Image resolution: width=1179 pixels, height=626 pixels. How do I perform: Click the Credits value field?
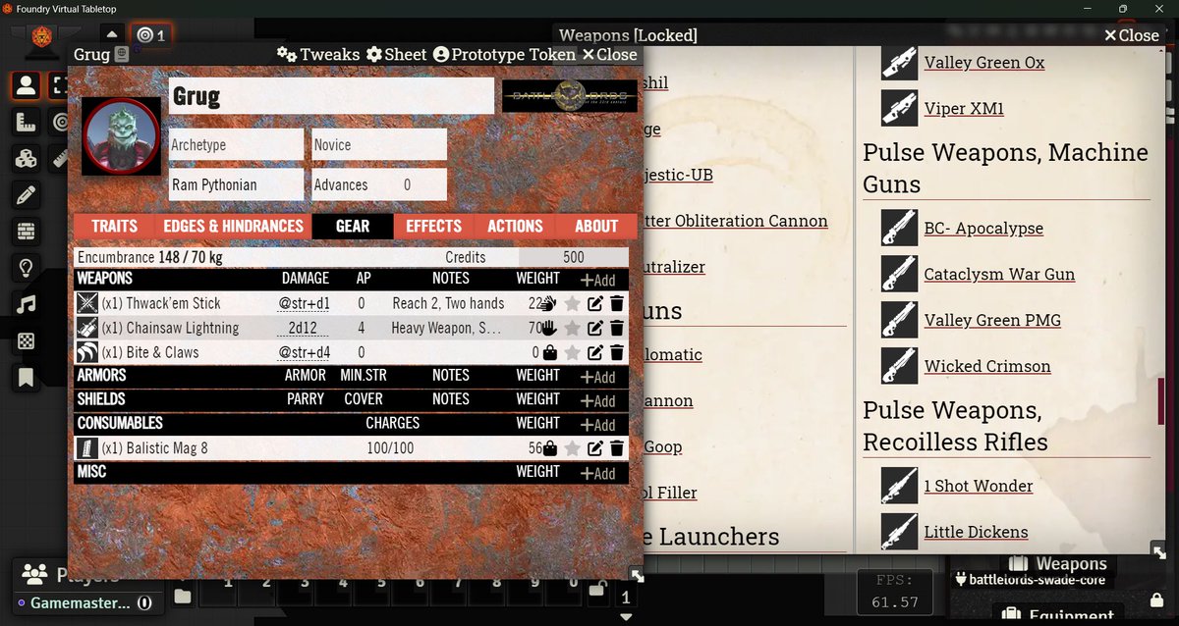coord(574,257)
